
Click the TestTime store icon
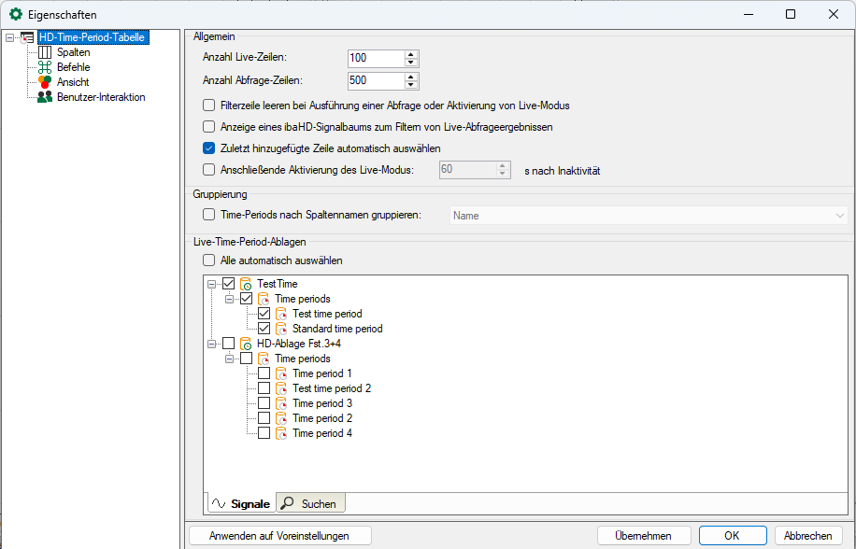coord(247,284)
